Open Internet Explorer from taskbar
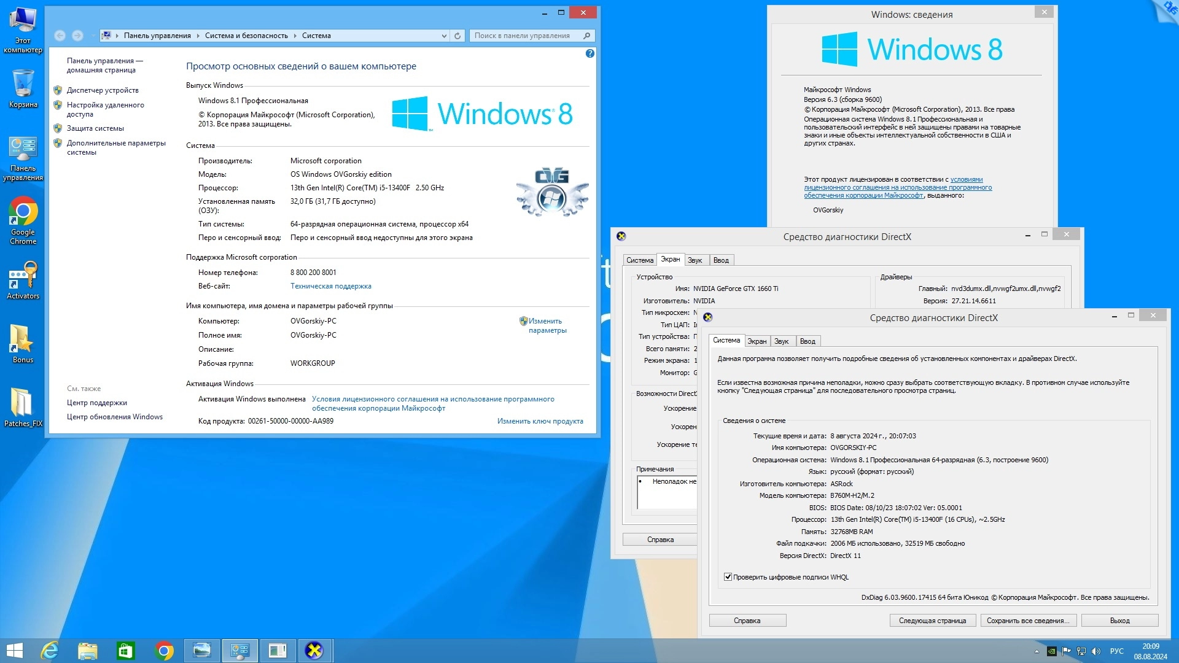This screenshot has width=1179, height=663. (x=50, y=650)
